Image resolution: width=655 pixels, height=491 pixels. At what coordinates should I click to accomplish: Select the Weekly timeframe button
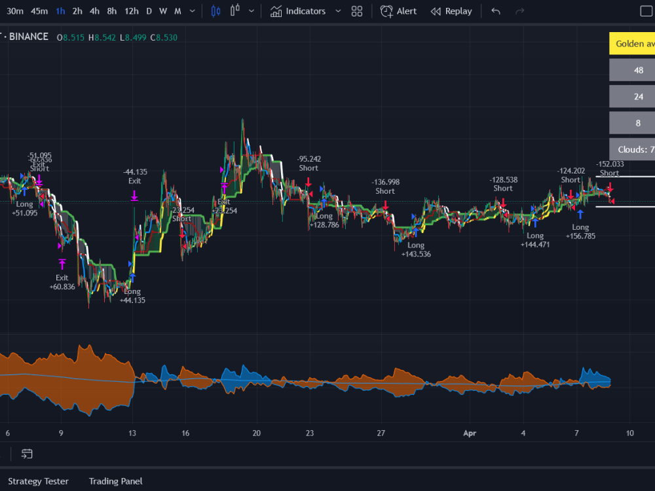pos(163,10)
